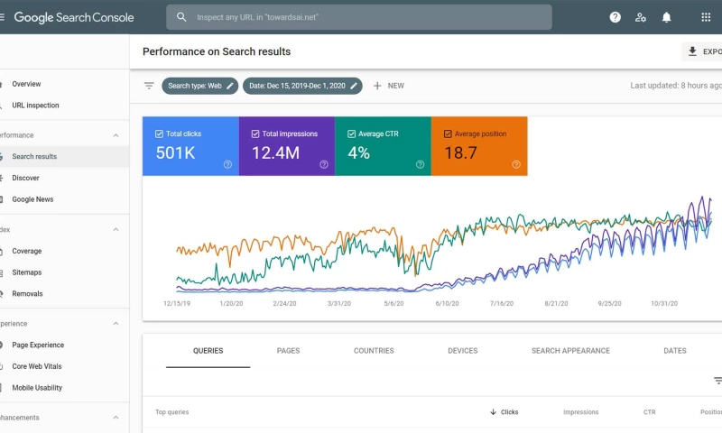Click the filter list icon beside Search type

pyautogui.click(x=149, y=86)
